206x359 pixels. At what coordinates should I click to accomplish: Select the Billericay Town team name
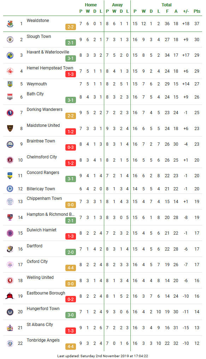[41, 189]
